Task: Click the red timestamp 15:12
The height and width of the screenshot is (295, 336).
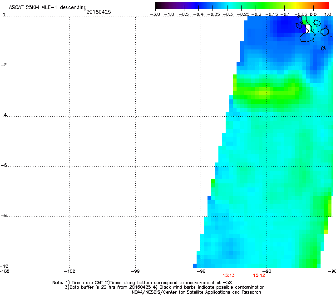Action: click(259, 275)
